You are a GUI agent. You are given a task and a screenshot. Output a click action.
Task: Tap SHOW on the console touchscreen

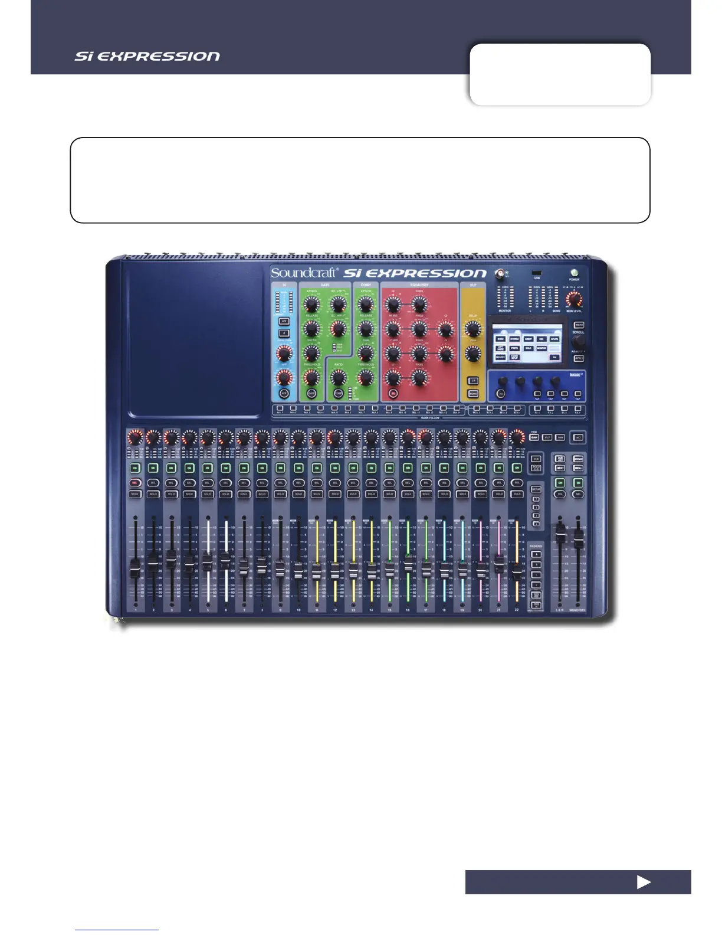[501, 339]
